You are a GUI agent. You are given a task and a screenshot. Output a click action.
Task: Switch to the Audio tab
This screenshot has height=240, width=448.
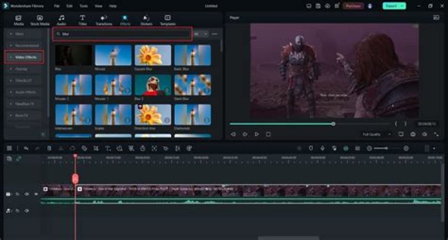tap(62, 21)
